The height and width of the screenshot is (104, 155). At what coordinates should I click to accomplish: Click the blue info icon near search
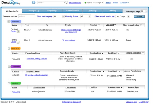[34, 3]
